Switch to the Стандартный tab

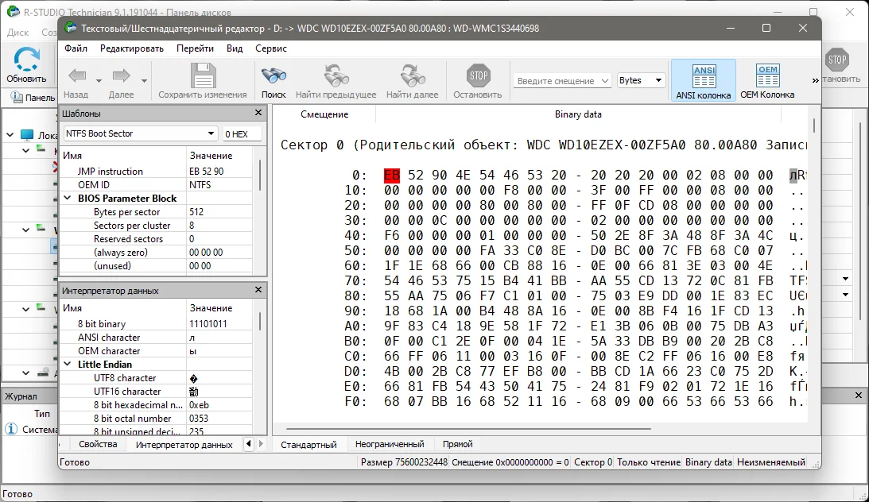pyautogui.click(x=308, y=445)
